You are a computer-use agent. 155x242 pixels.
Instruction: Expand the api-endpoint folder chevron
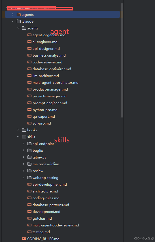coord(24,144)
